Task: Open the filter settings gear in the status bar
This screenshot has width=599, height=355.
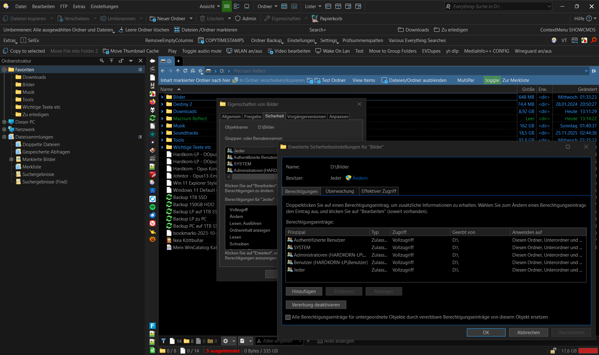Action: tap(226, 341)
